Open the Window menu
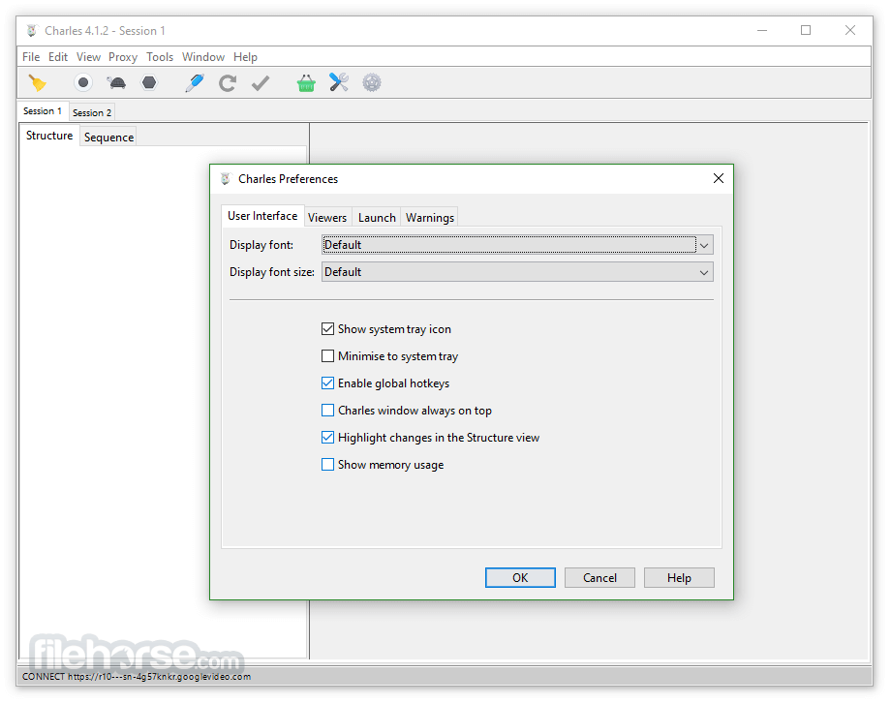 coord(203,57)
